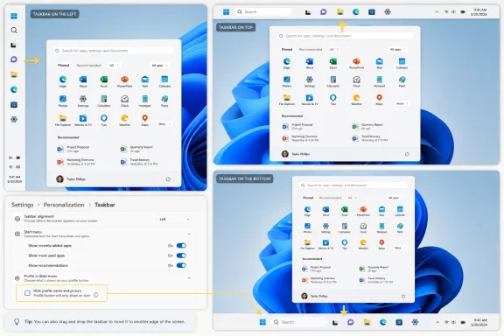Image resolution: width=504 pixels, height=336 pixels.
Task: Open Marketing Overview in top-taskbar Start menu
Action: [x=300, y=138]
